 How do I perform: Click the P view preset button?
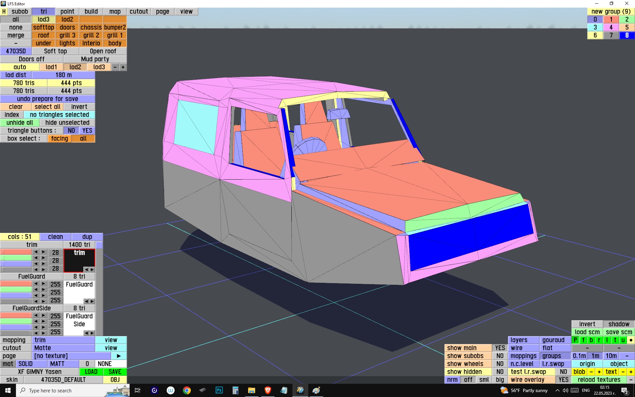click(x=575, y=340)
